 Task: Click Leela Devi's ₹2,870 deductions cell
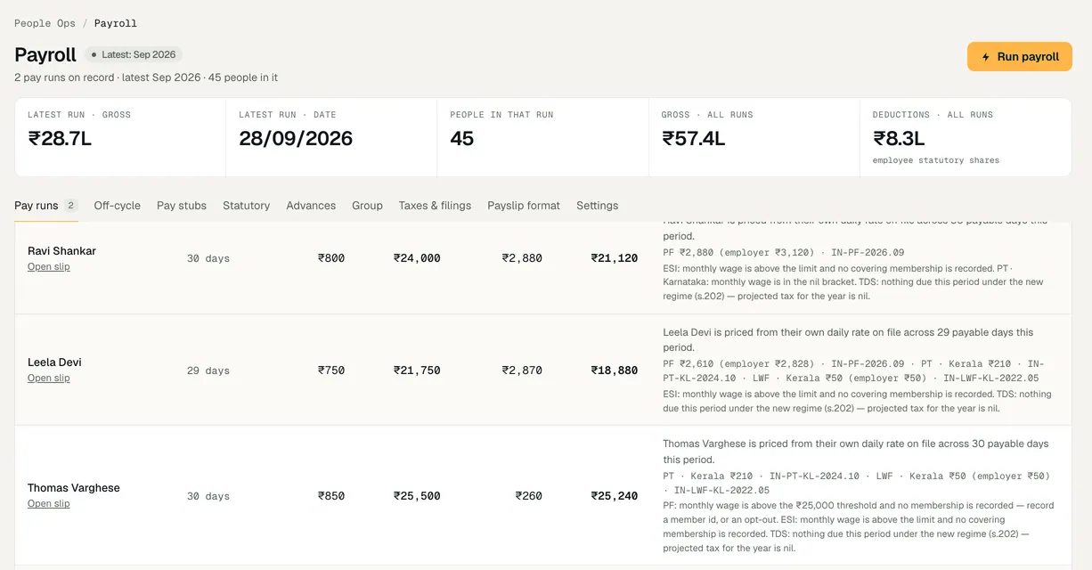coord(522,370)
